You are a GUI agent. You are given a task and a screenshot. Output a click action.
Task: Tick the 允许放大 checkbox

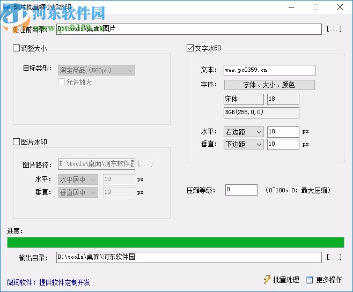click(x=61, y=82)
